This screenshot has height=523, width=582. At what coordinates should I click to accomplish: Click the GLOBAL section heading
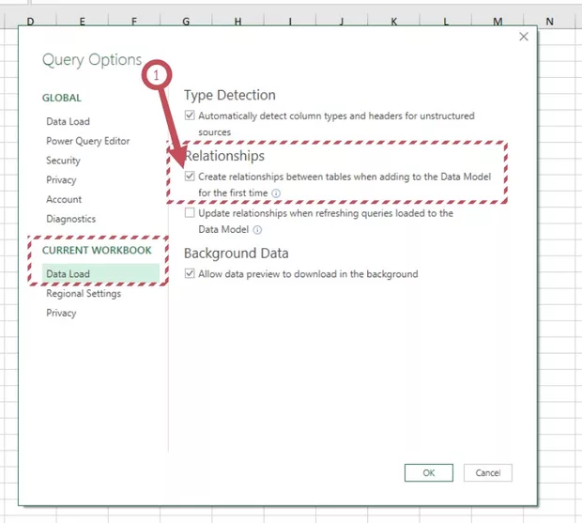[62, 98]
